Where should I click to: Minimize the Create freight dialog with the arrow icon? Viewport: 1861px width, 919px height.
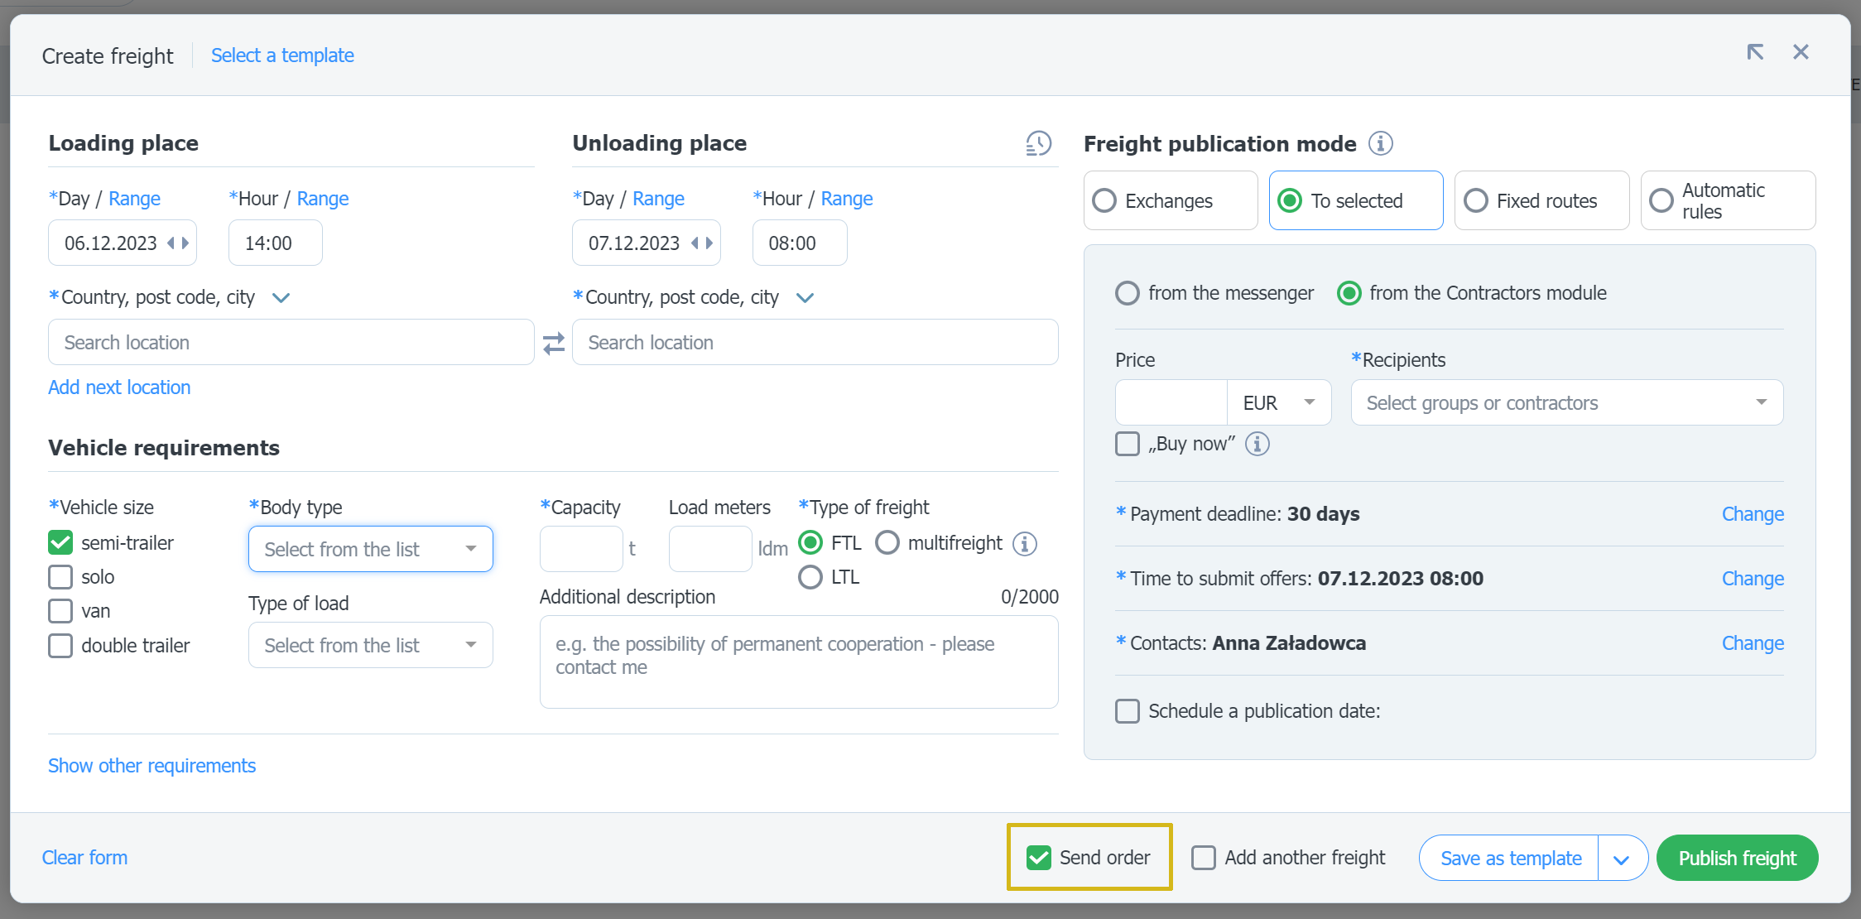1755,53
